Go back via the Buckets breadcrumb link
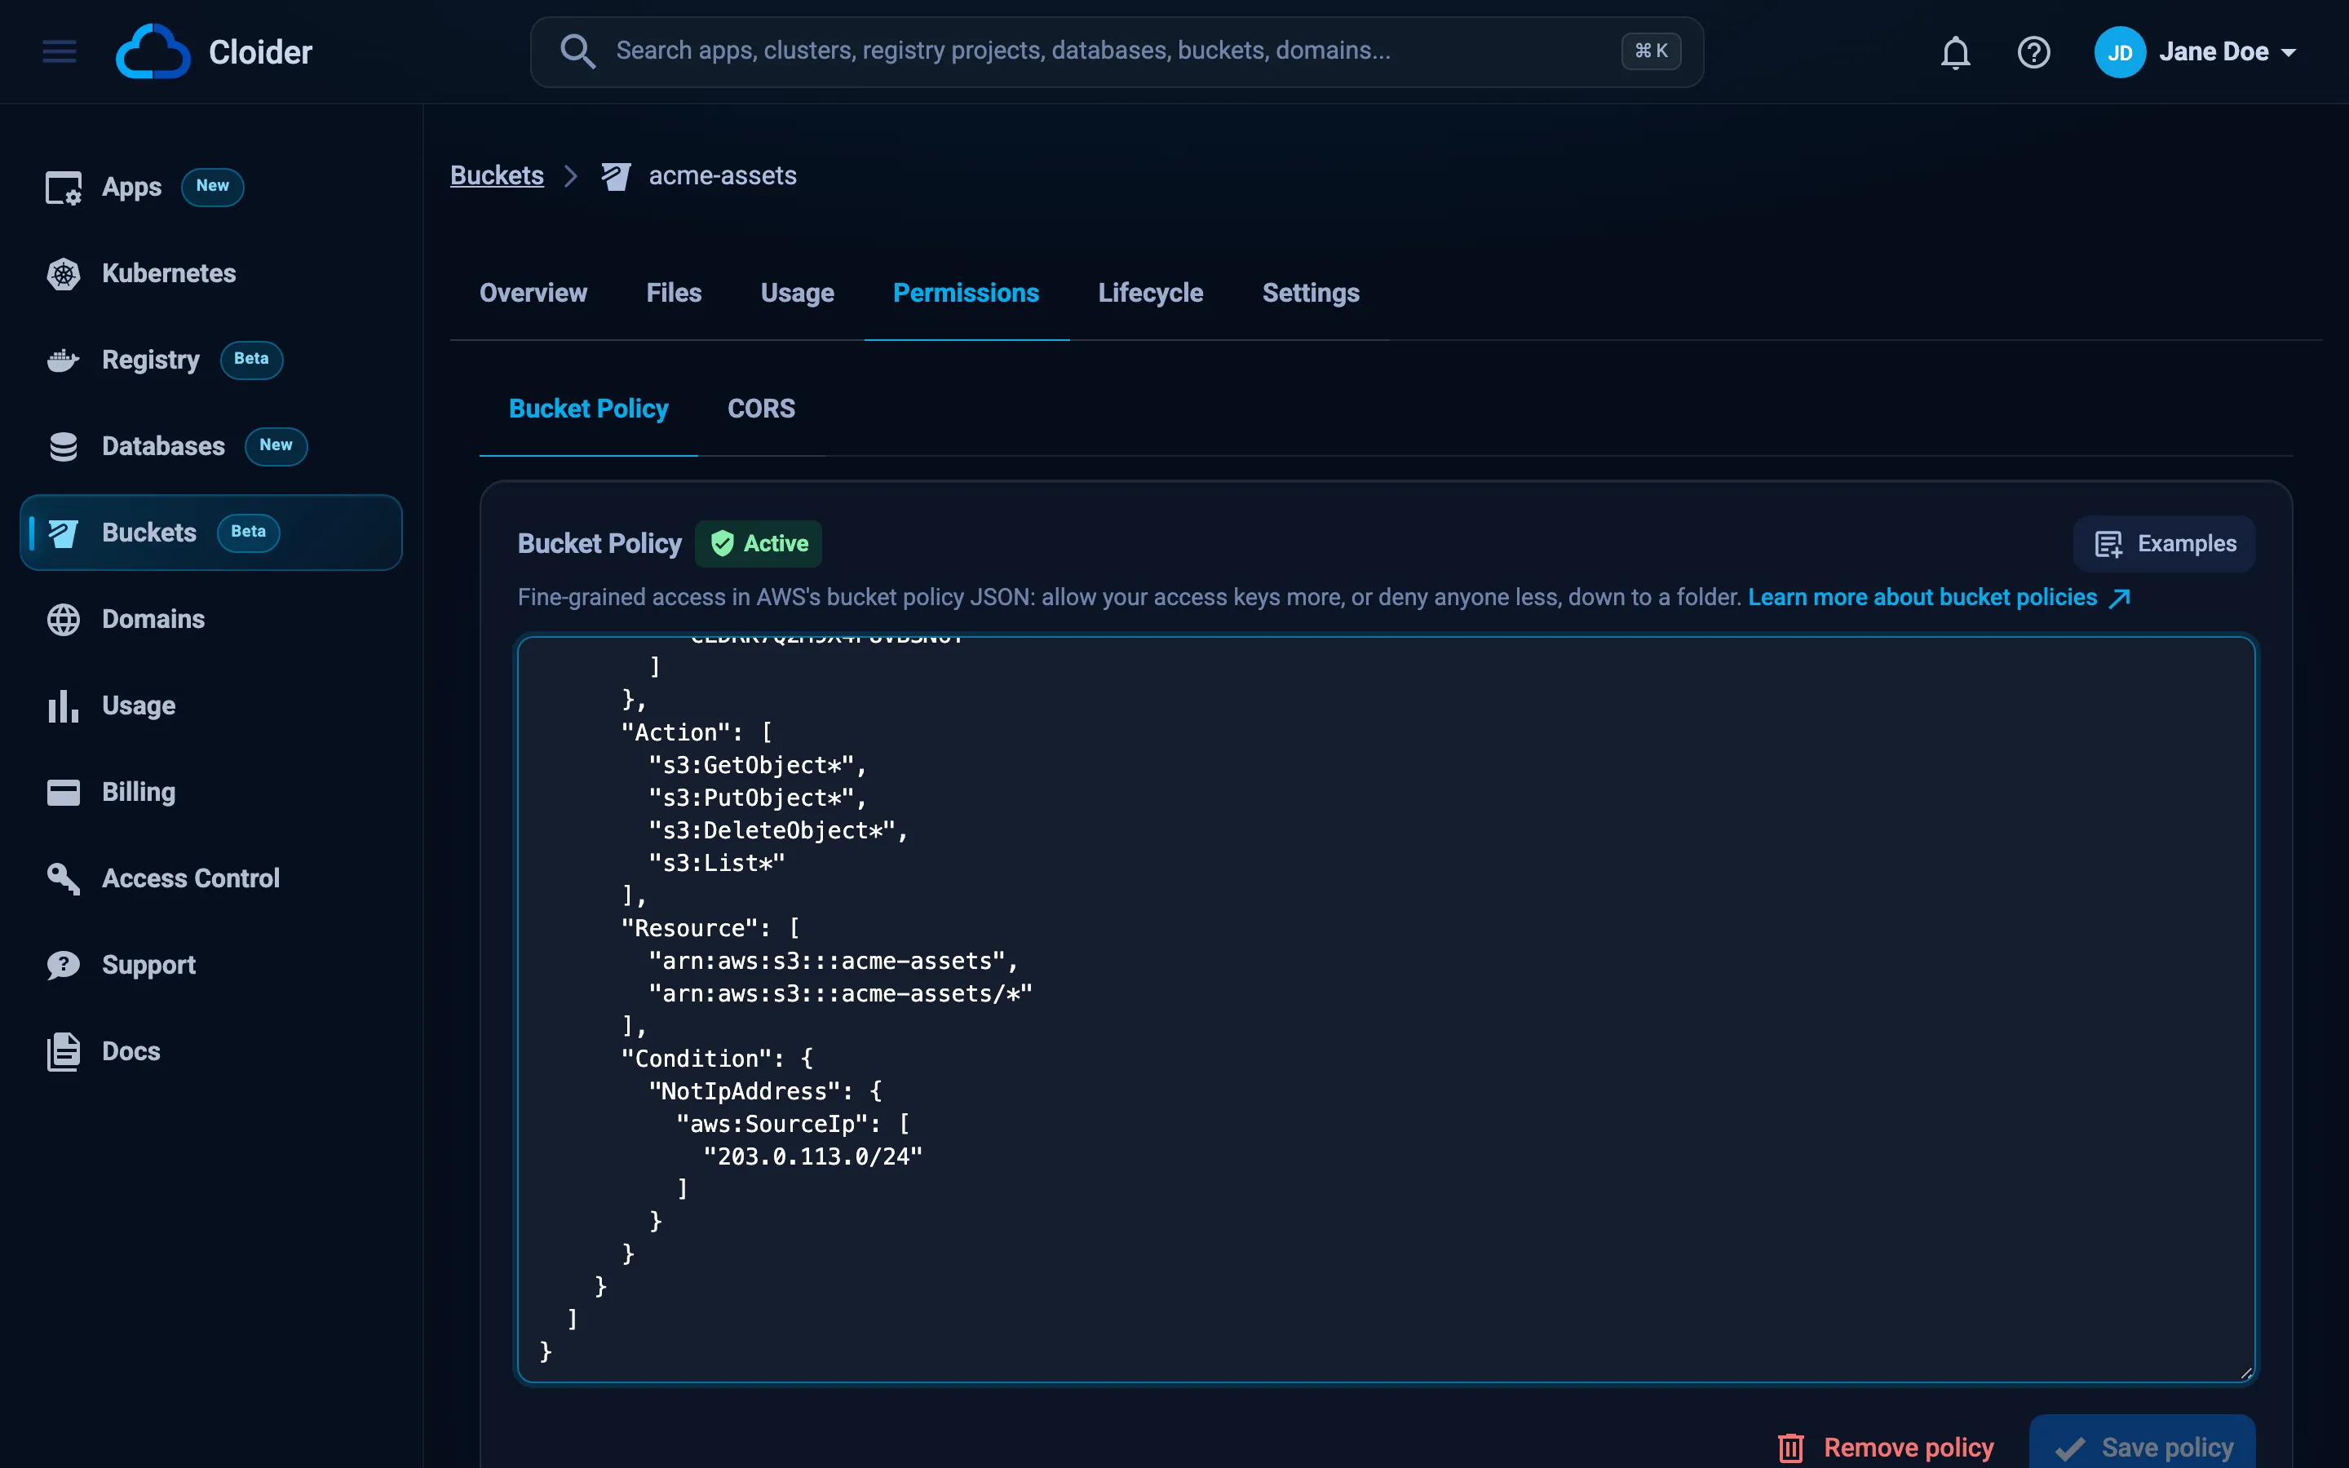2349x1468 pixels. click(x=497, y=175)
